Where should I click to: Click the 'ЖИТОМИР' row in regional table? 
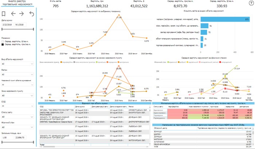coord(203,140)
